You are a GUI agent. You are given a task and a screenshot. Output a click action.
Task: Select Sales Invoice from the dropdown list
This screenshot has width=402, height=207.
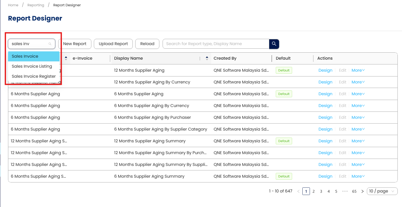coord(25,56)
